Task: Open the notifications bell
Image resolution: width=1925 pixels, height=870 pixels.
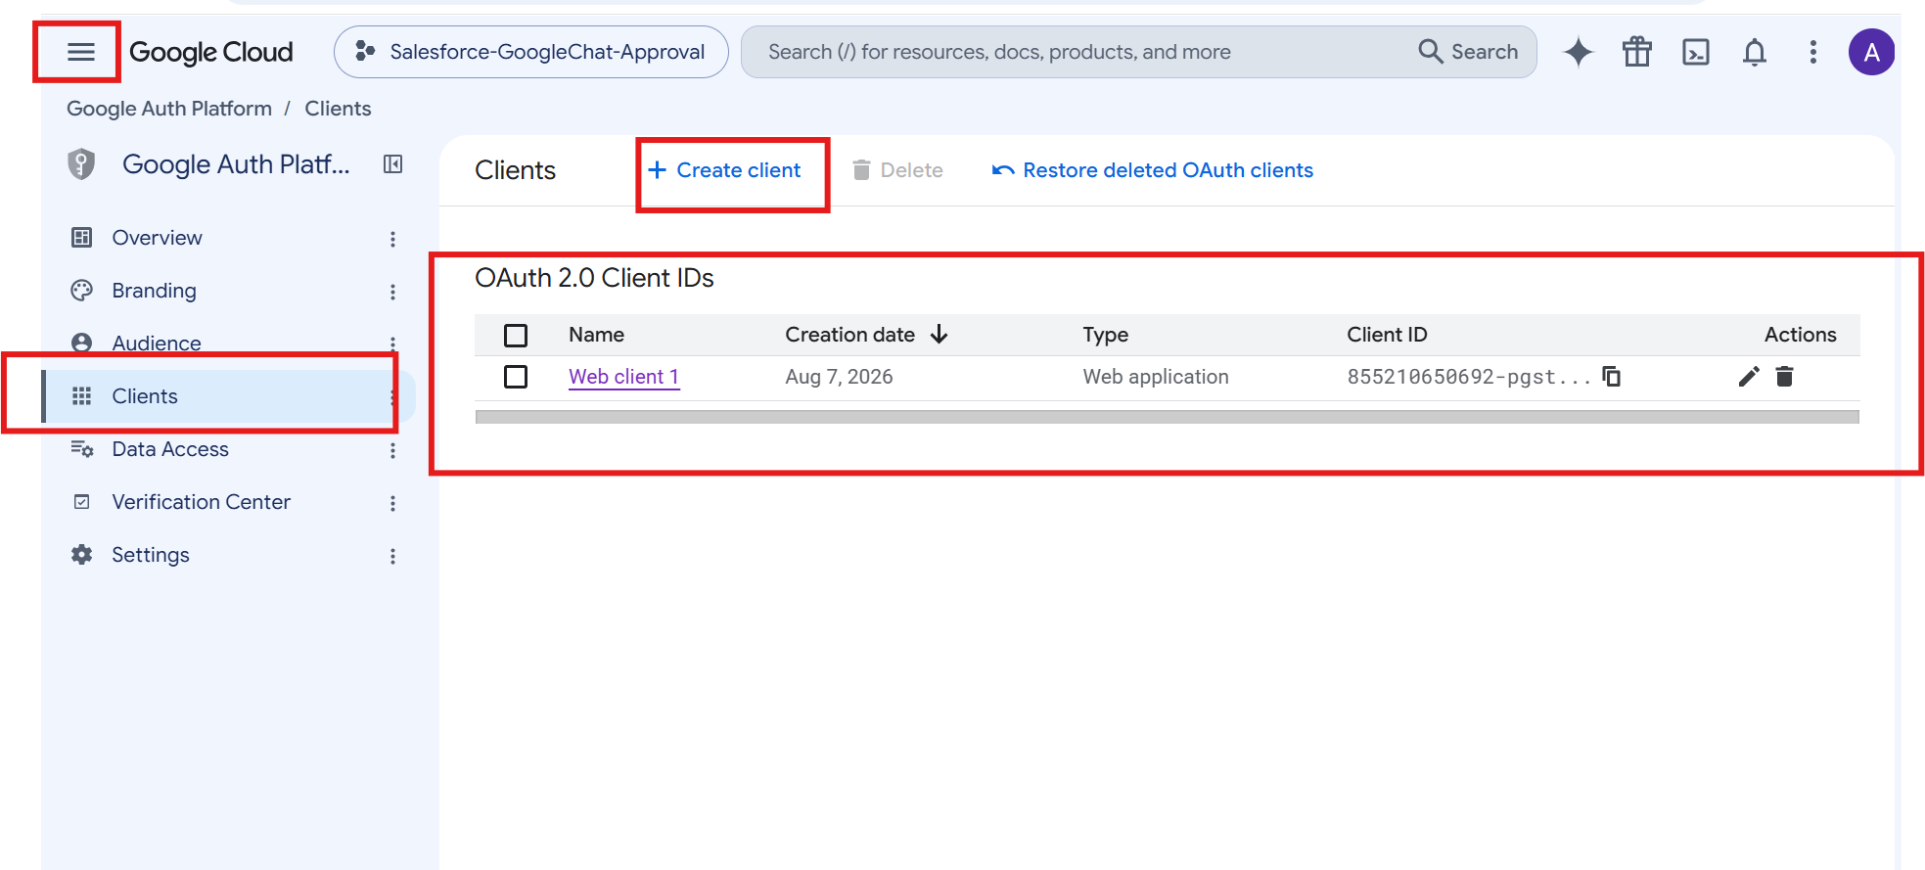Action: (x=1754, y=52)
